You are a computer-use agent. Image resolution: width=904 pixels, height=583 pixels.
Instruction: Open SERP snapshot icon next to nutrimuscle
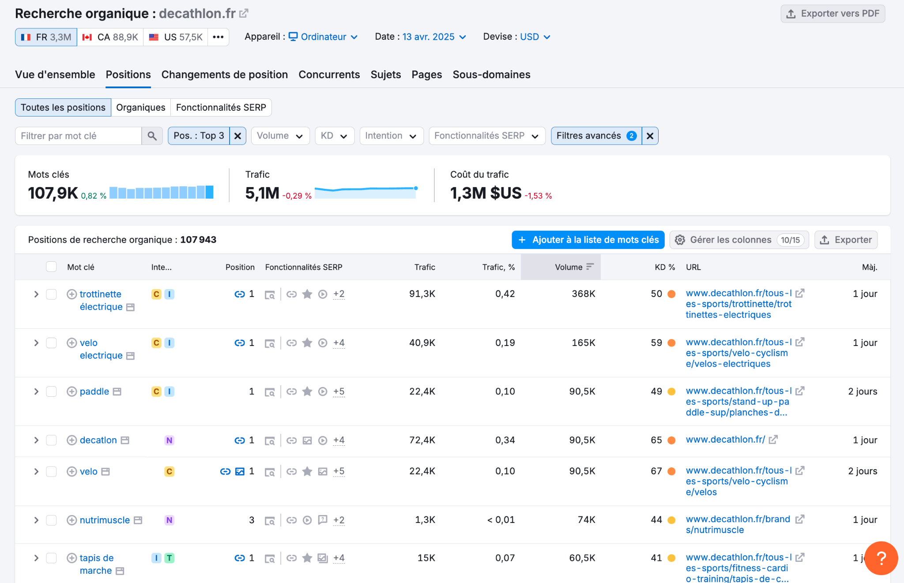[x=138, y=520]
